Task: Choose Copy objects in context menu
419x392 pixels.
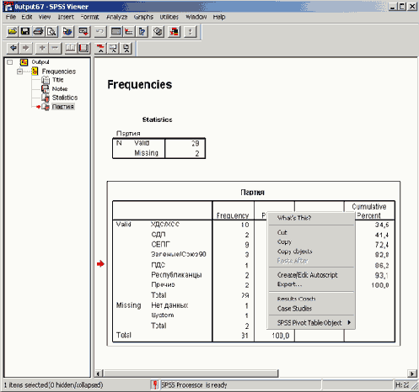Action: [294, 252]
